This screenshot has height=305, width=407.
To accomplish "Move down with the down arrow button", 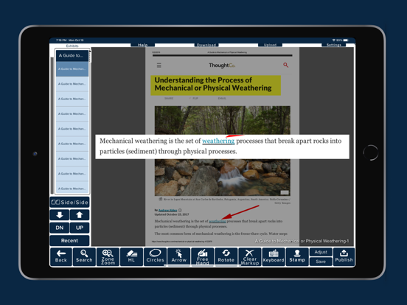I will [60, 214].
